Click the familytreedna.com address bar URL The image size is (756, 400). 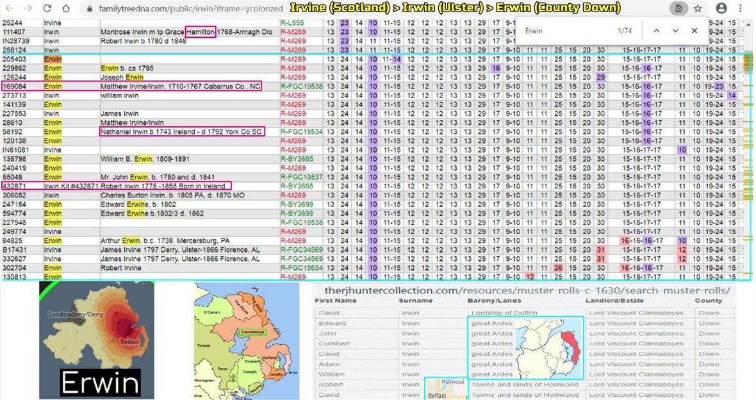click(x=186, y=10)
